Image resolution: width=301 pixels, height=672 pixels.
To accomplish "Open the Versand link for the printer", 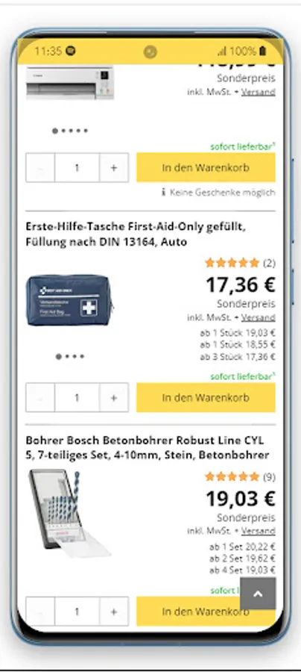I will [x=259, y=92].
